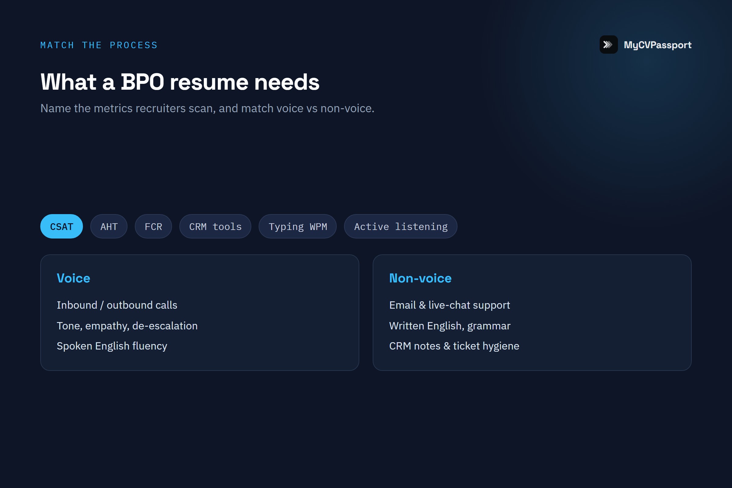The height and width of the screenshot is (488, 732).
Task: Click the "MATCH THE PROCESS" eyebrow label
Action: click(99, 45)
